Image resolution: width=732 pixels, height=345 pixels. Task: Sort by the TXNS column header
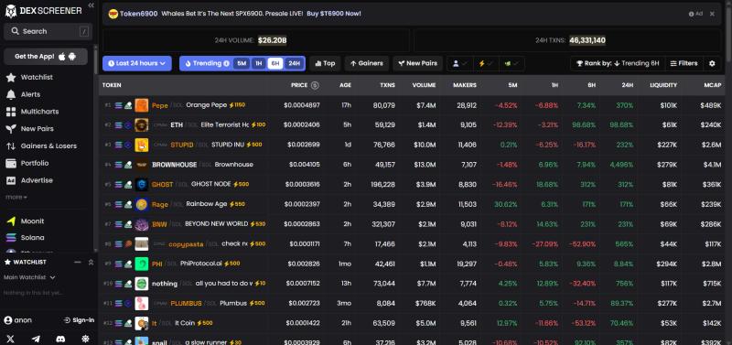[x=387, y=85]
